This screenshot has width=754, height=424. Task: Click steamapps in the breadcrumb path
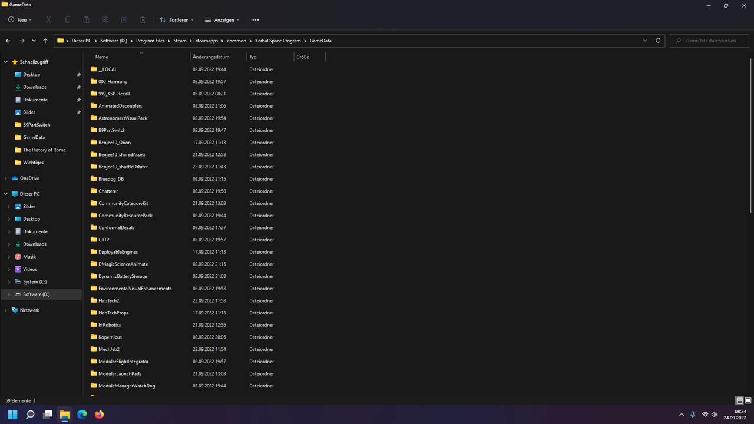(x=207, y=41)
